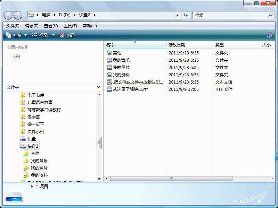Click the magnifying glass search icon
Viewport: 278px width, 208px height.
tap(270, 15)
